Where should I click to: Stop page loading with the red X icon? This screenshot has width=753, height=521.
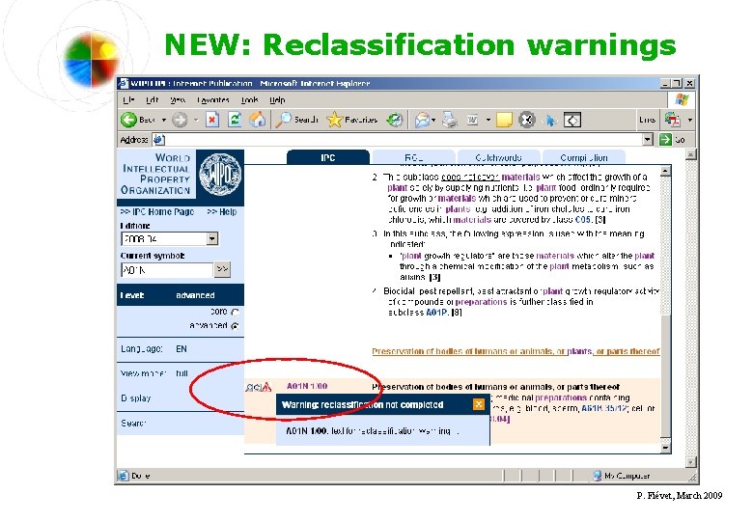click(x=212, y=120)
